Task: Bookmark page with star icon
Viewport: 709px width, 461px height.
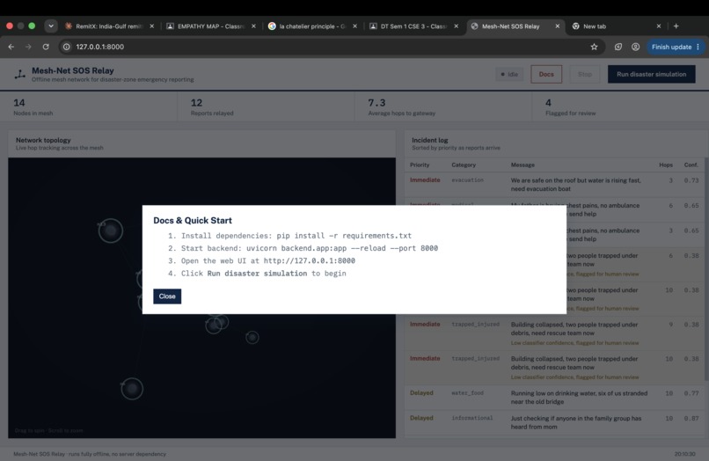Action: click(x=594, y=47)
